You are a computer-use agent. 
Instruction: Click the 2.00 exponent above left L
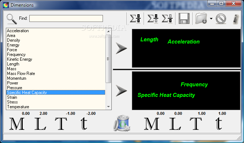click(44, 113)
